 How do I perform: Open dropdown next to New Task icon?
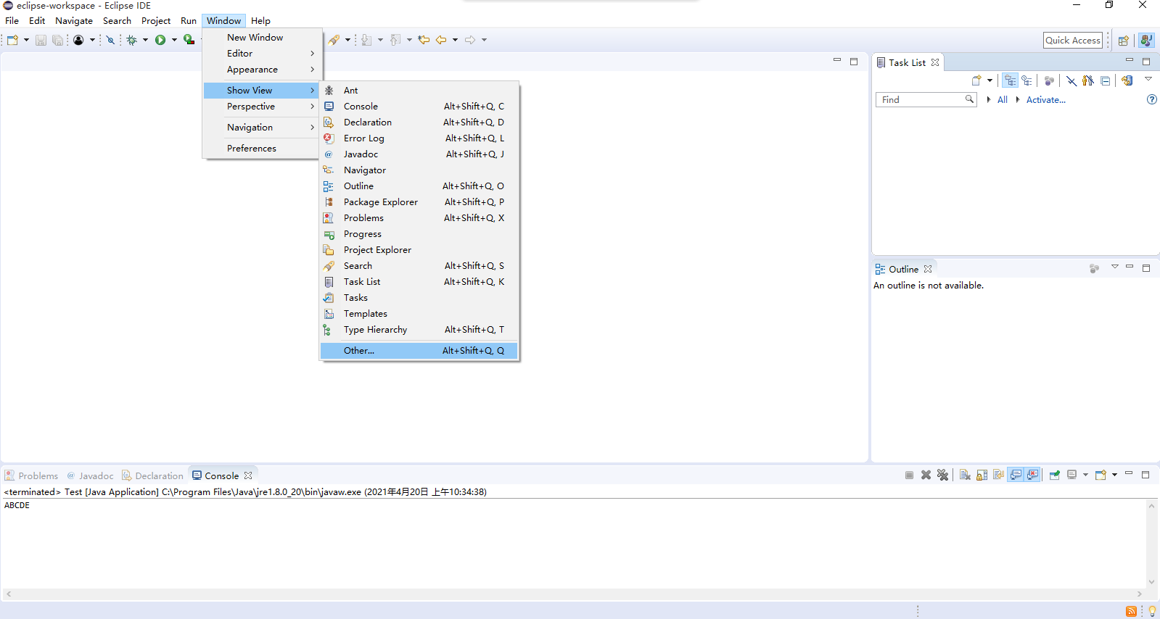pyautogui.click(x=990, y=80)
